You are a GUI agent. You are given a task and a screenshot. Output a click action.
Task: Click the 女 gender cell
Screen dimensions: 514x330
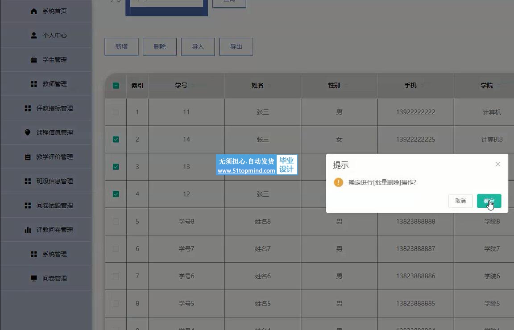coord(339,139)
